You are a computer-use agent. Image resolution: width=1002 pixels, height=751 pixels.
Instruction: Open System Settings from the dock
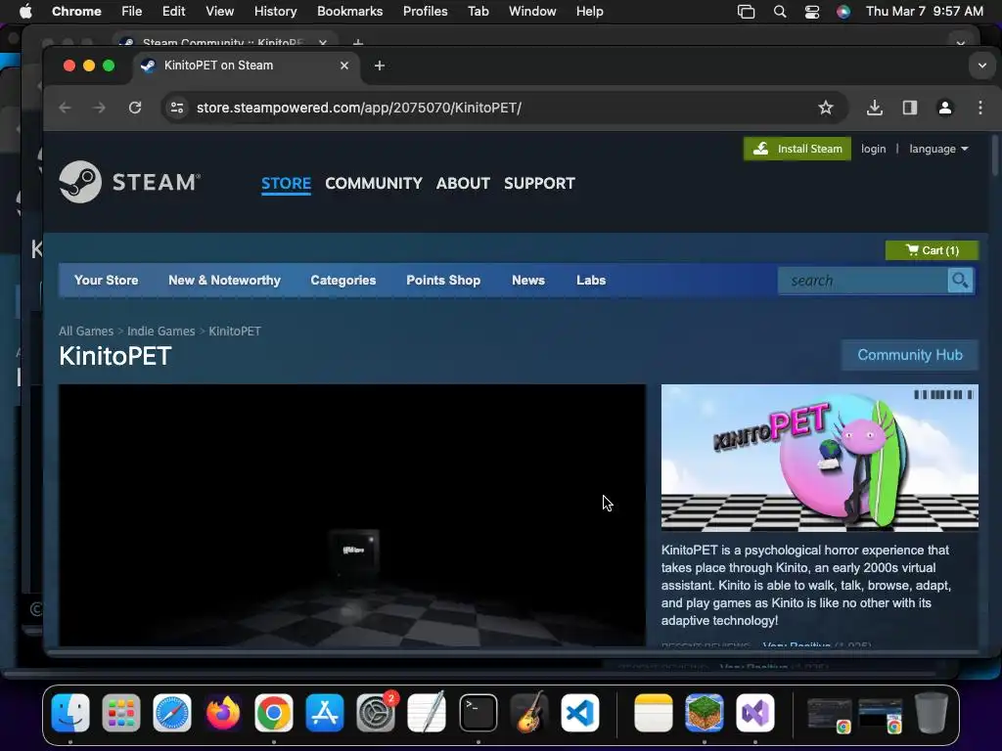click(x=376, y=713)
